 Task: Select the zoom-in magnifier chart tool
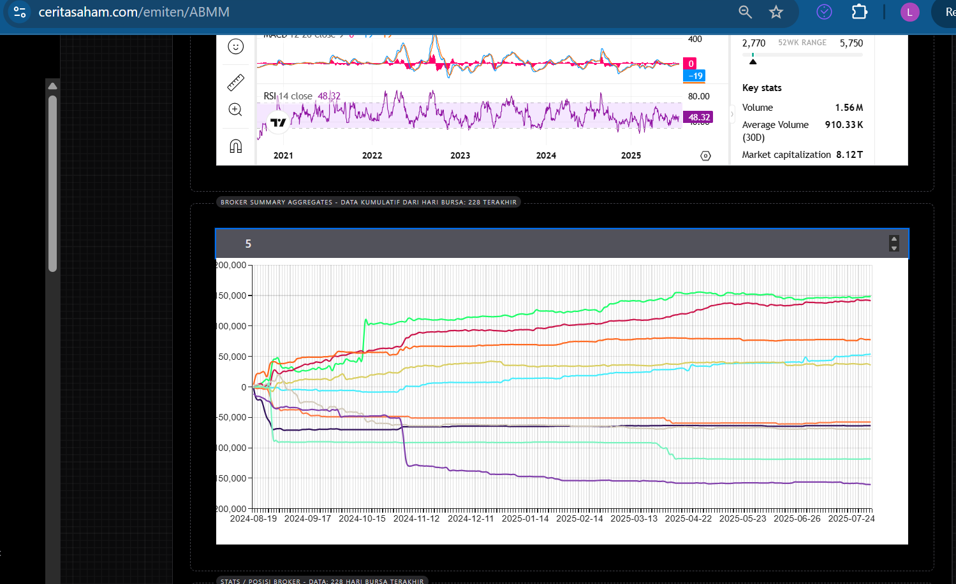click(235, 110)
